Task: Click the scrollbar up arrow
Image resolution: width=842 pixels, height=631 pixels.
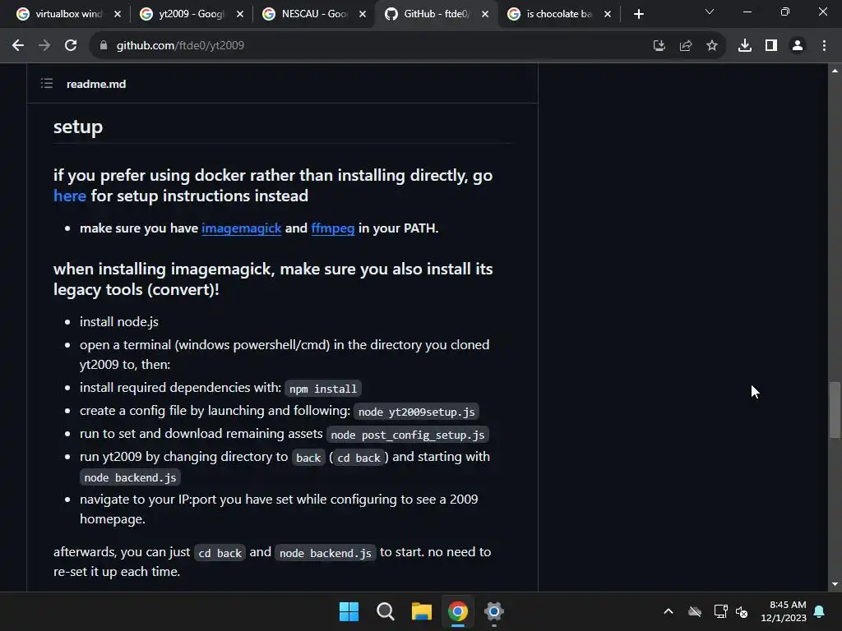Action: pos(835,71)
